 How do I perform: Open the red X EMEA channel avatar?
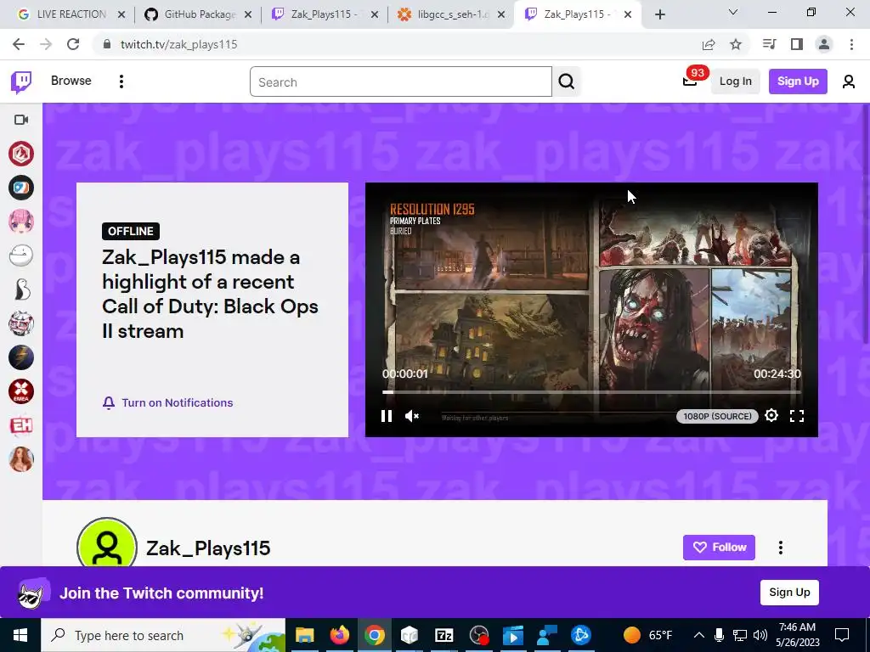point(21,391)
